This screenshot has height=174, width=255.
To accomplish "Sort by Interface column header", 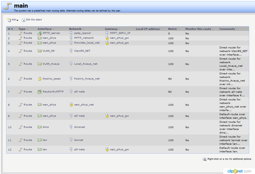I will [46, 29].
